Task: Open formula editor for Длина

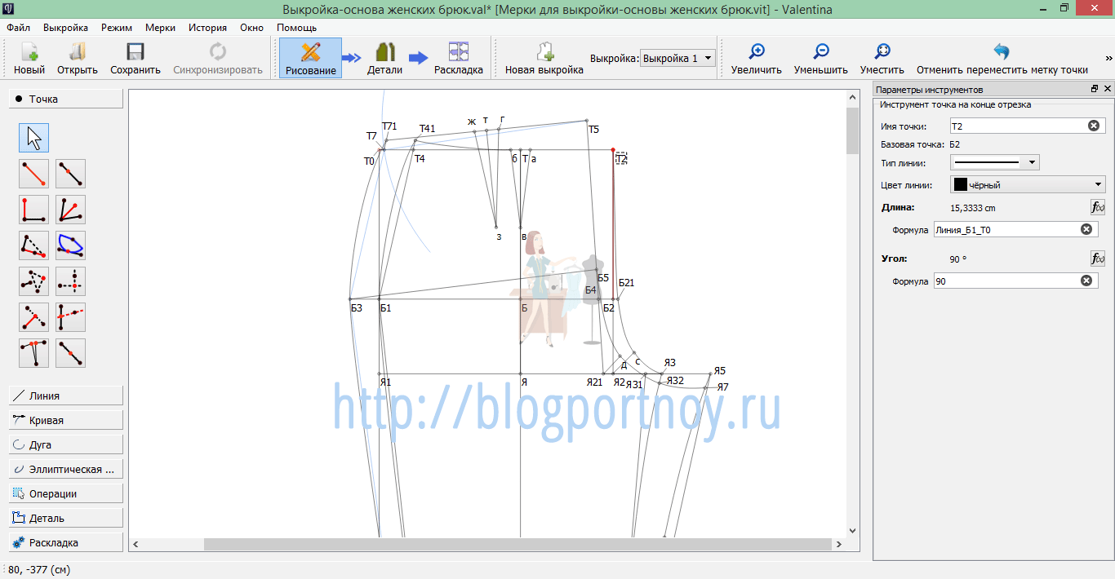Action: (1098, 207)
